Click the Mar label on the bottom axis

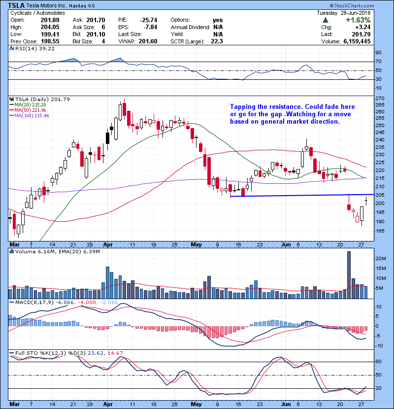(15, 404)
